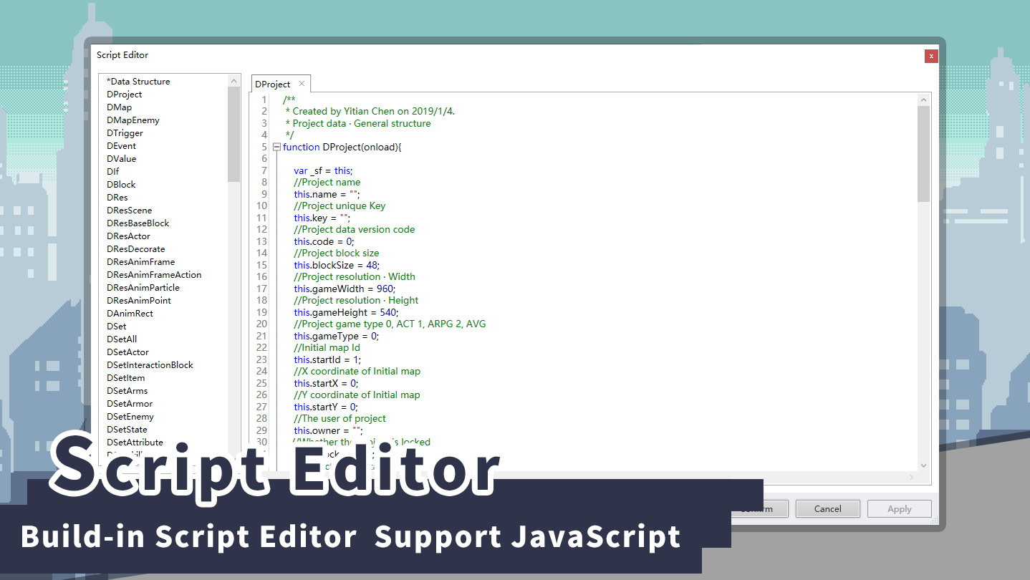Choose DResAnimFrameAction in the list
The width and height of the screenshot is (1030, 580).
[x=154, y=275]
